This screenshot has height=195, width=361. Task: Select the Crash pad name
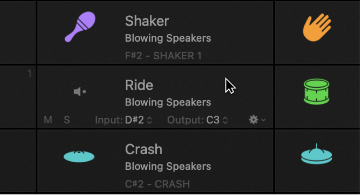(x=144, y=149)
